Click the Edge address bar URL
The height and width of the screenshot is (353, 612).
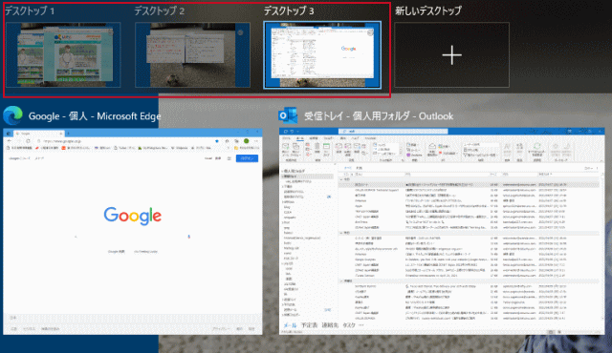62,141
